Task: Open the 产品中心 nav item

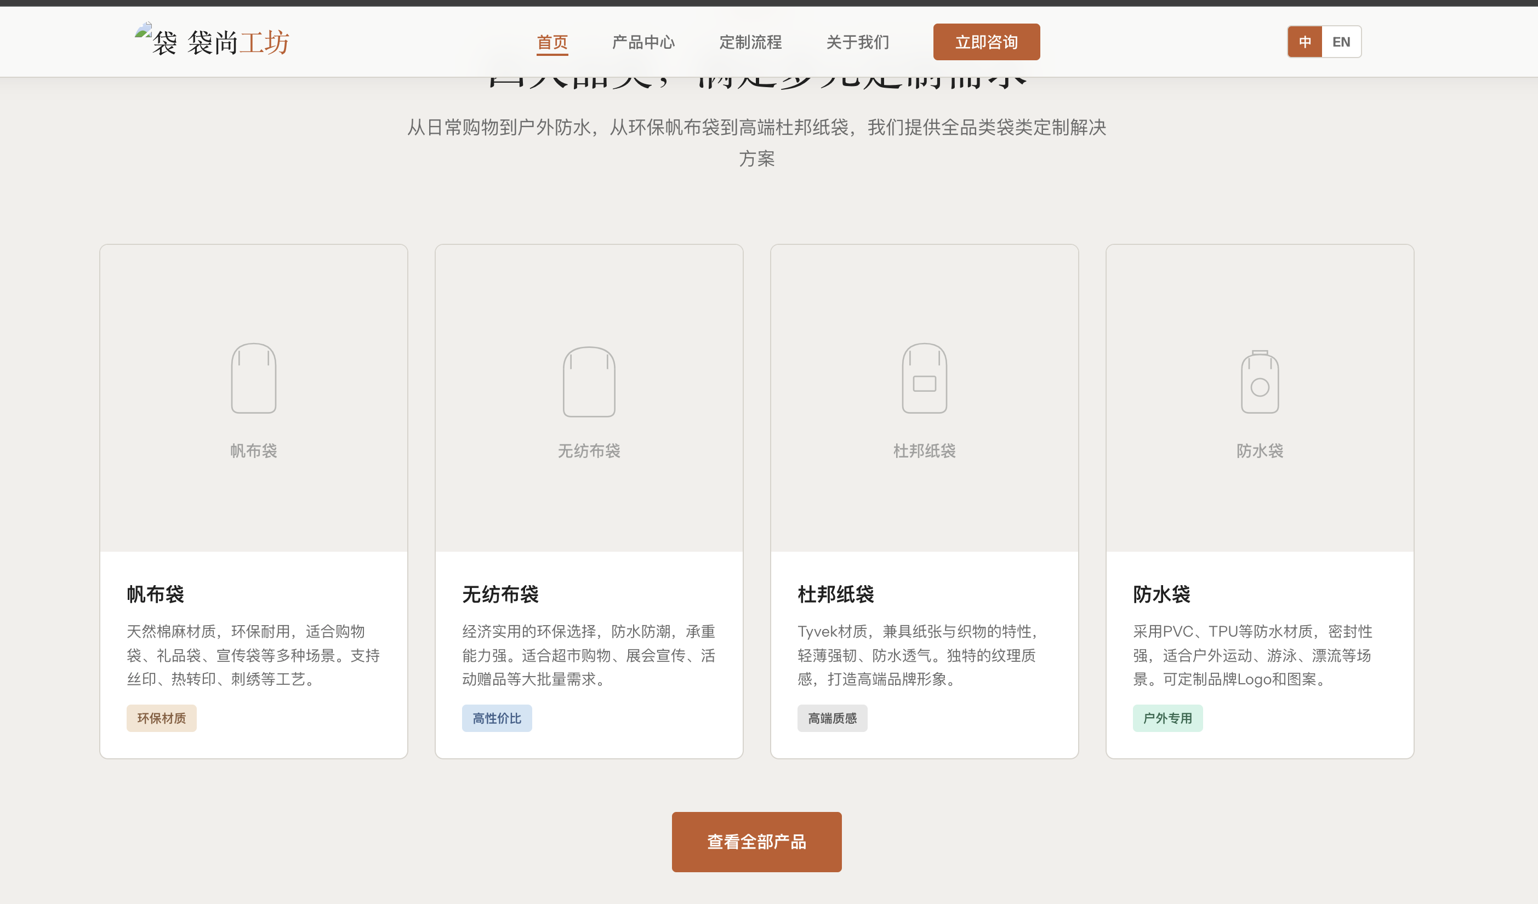Action: (643, 42)
